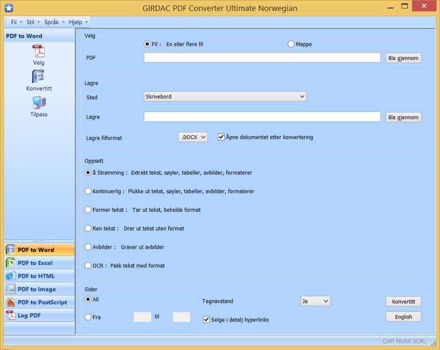
Task: Click the PDF to Excel panel icon
Action: tap(11, 263)
